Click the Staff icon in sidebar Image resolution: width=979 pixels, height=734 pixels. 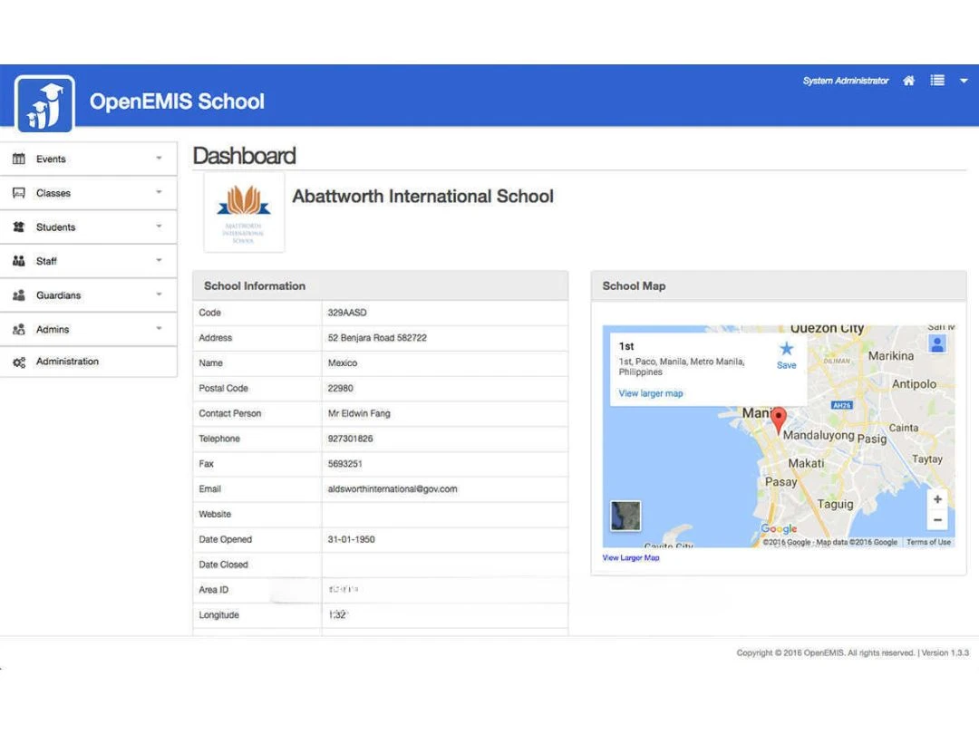pyautogui.click(x=19, y=261)
